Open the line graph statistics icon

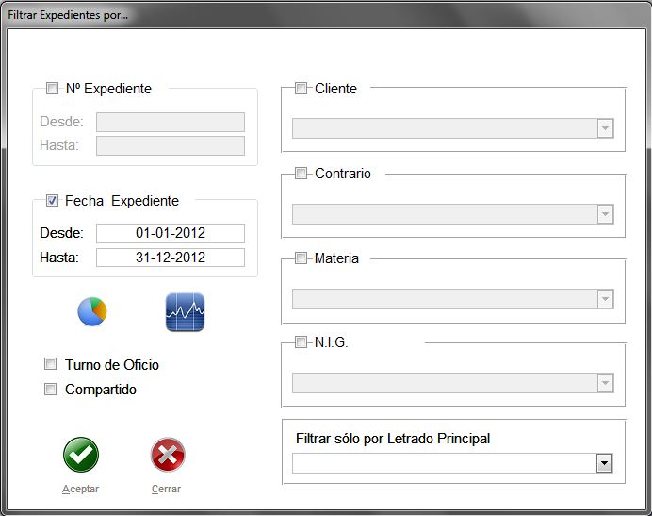click(185, 312)
